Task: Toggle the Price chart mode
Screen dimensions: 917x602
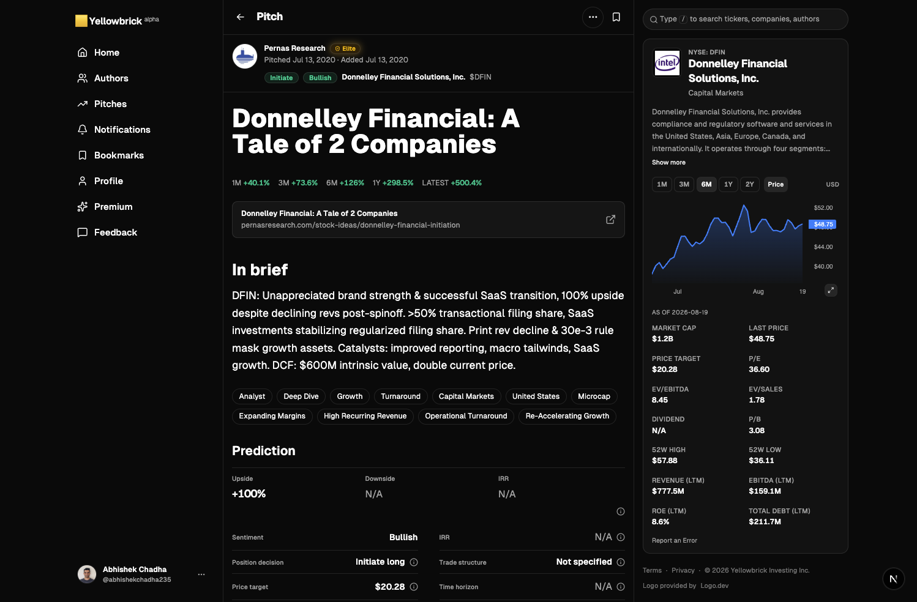Action: click(x=776, y=184)
